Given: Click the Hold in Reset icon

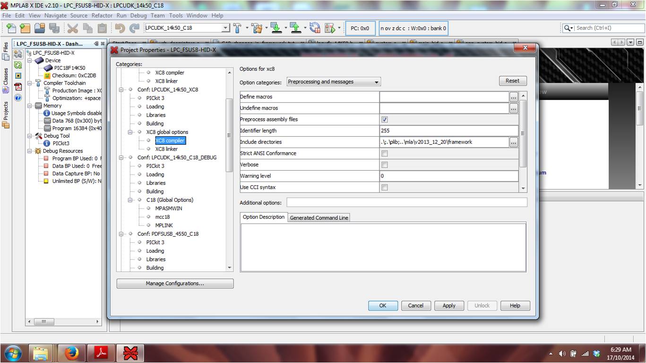Looking at the screenshot, I should [x=315, y=28].
